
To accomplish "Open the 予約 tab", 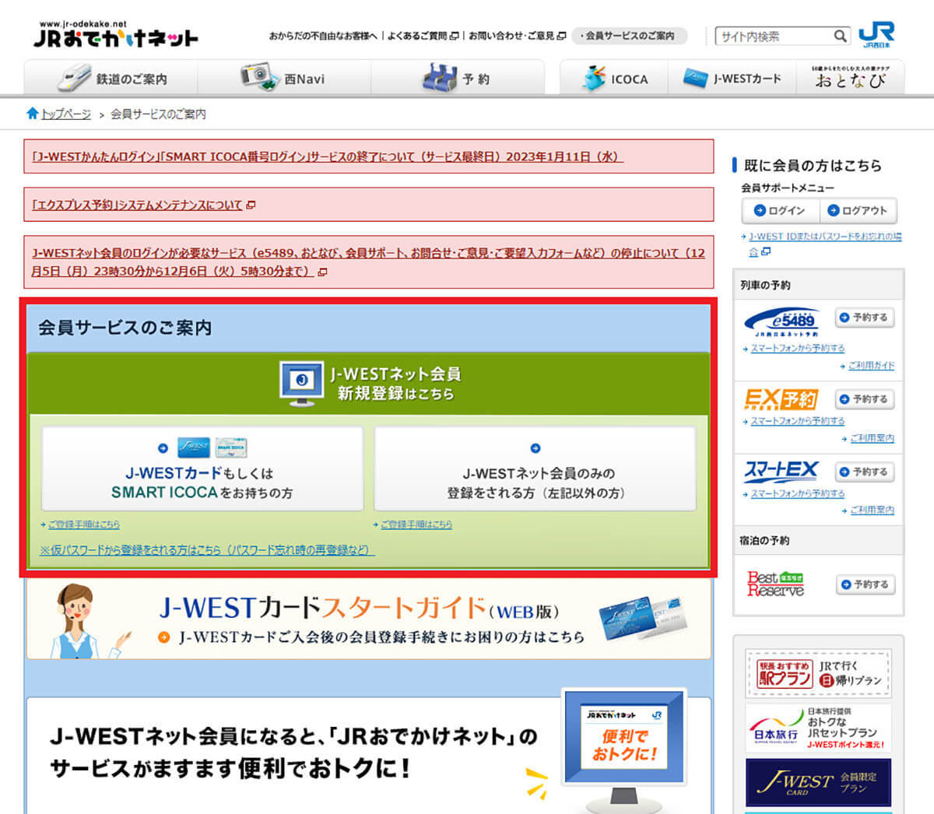I will [457, 79].
